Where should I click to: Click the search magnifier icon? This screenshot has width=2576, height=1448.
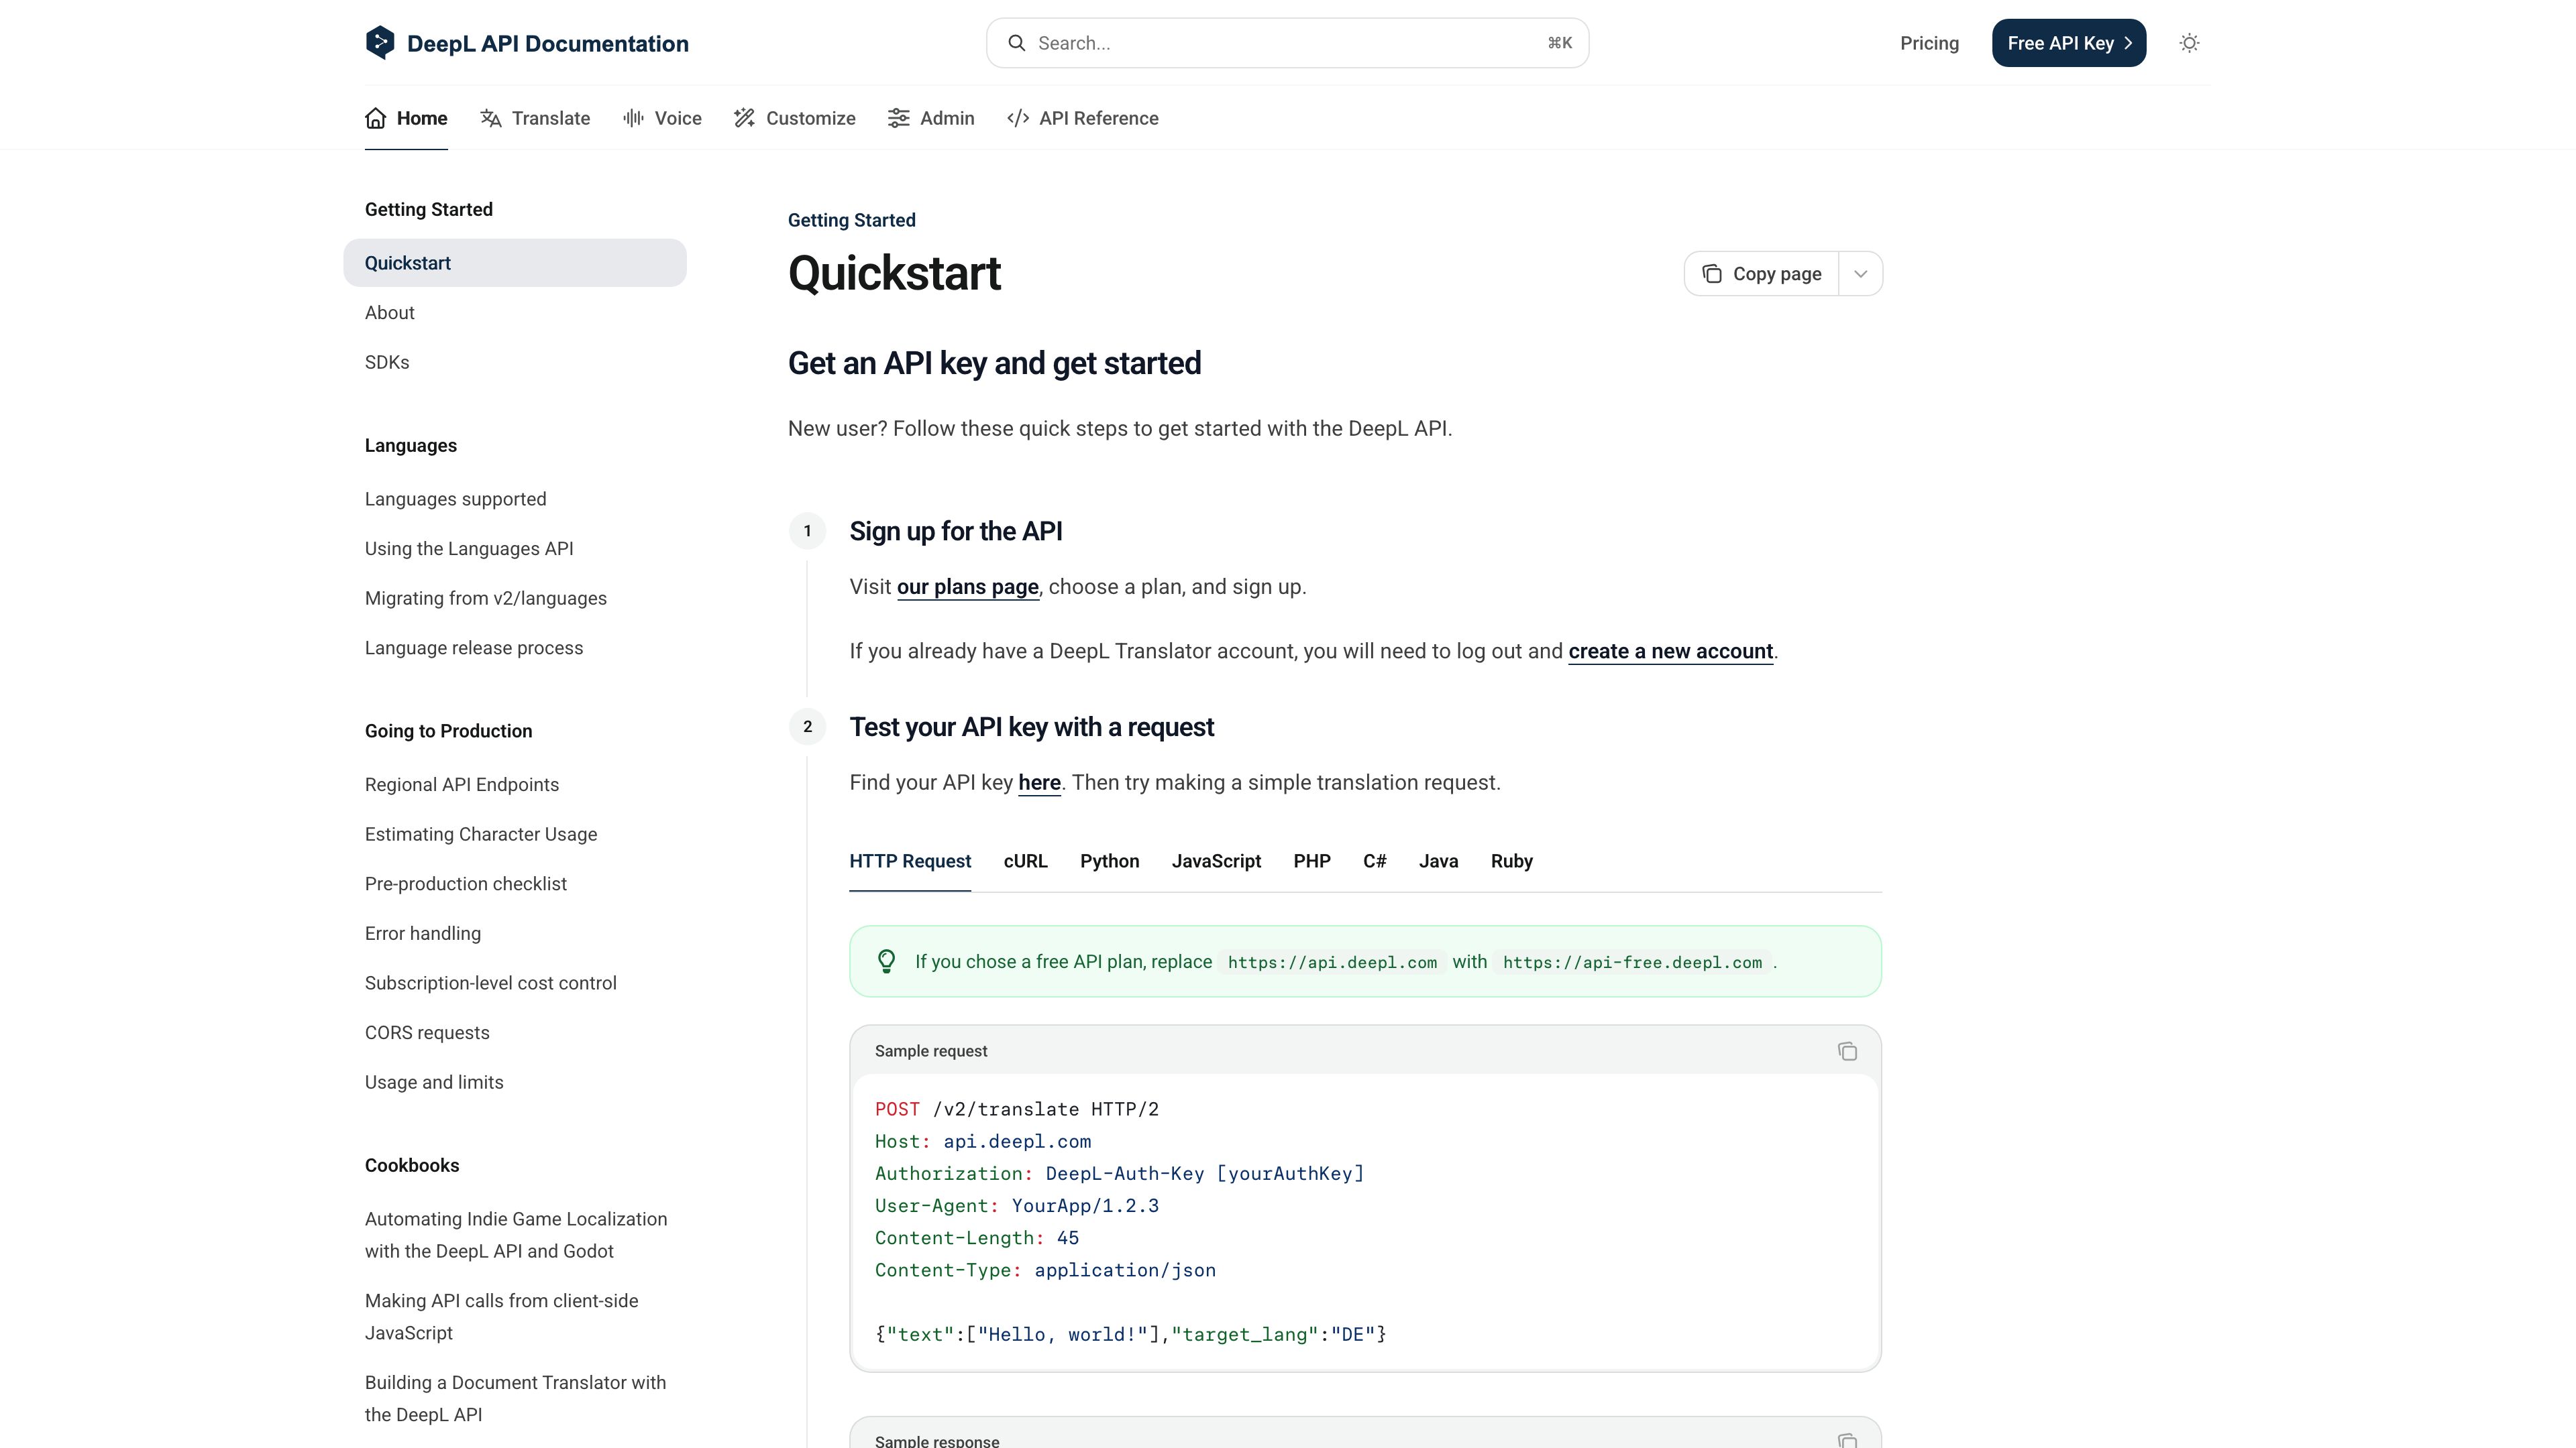click(1016, 43)
